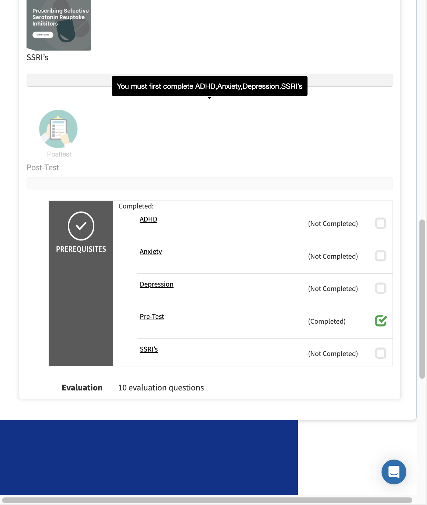Open the SSRI's course thumbnail image
427x505 pixels.
59,25
